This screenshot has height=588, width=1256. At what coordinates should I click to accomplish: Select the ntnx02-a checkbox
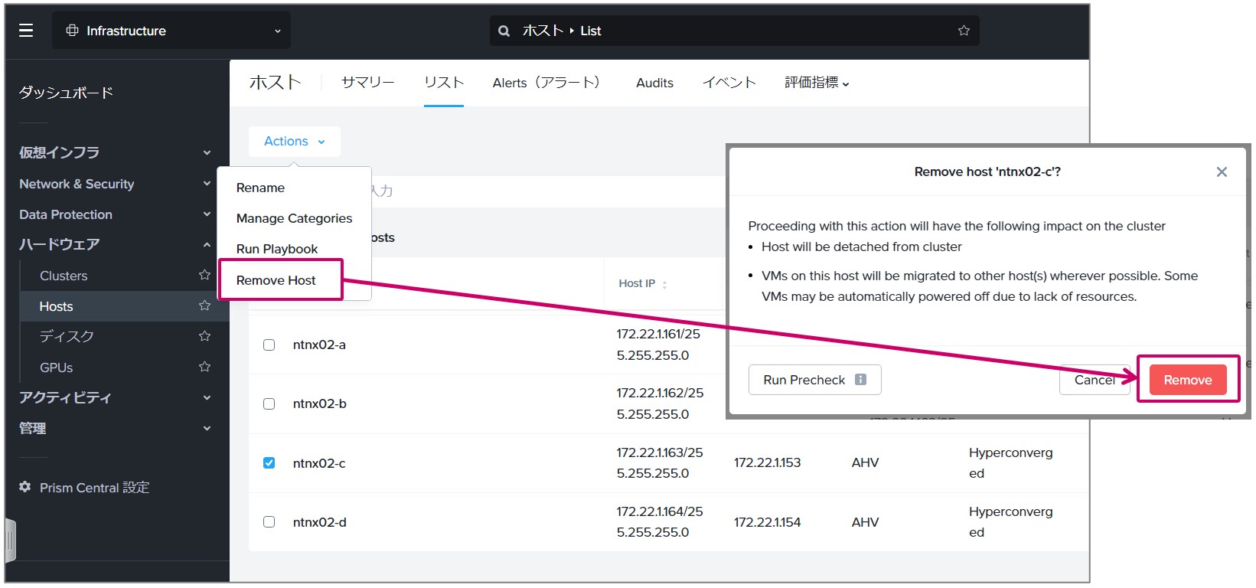[x=269, y=345]
